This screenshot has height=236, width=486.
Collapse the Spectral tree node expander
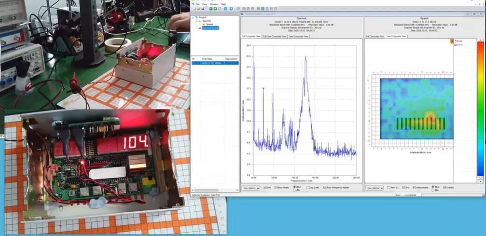coord(196,21)
